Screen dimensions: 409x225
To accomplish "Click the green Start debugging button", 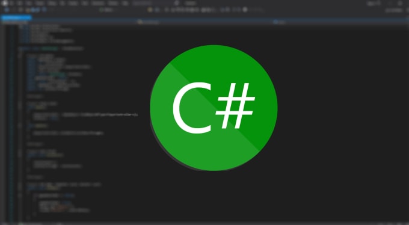I will tap(106, 10).
